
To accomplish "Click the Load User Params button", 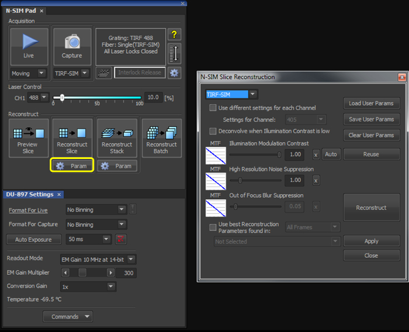I will 371,103.
